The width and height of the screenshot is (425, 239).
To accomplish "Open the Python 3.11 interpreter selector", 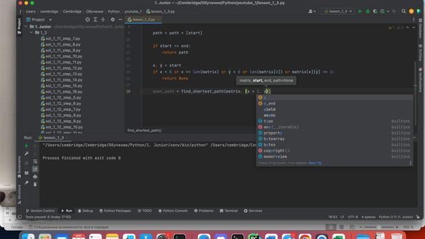I will click(x=396, y=217).
